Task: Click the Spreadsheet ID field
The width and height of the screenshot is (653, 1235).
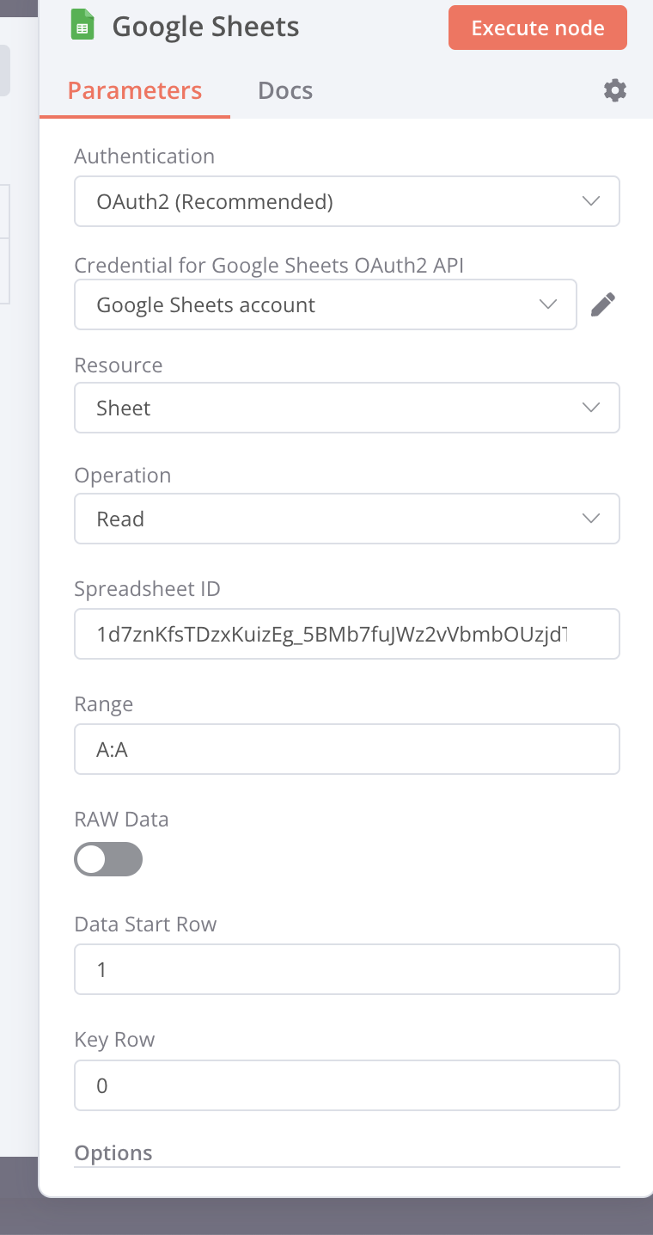Action: click(346, 634)
